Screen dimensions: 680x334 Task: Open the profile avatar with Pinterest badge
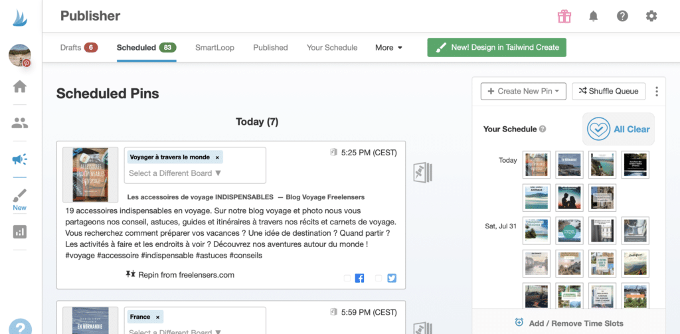(20, 56)
